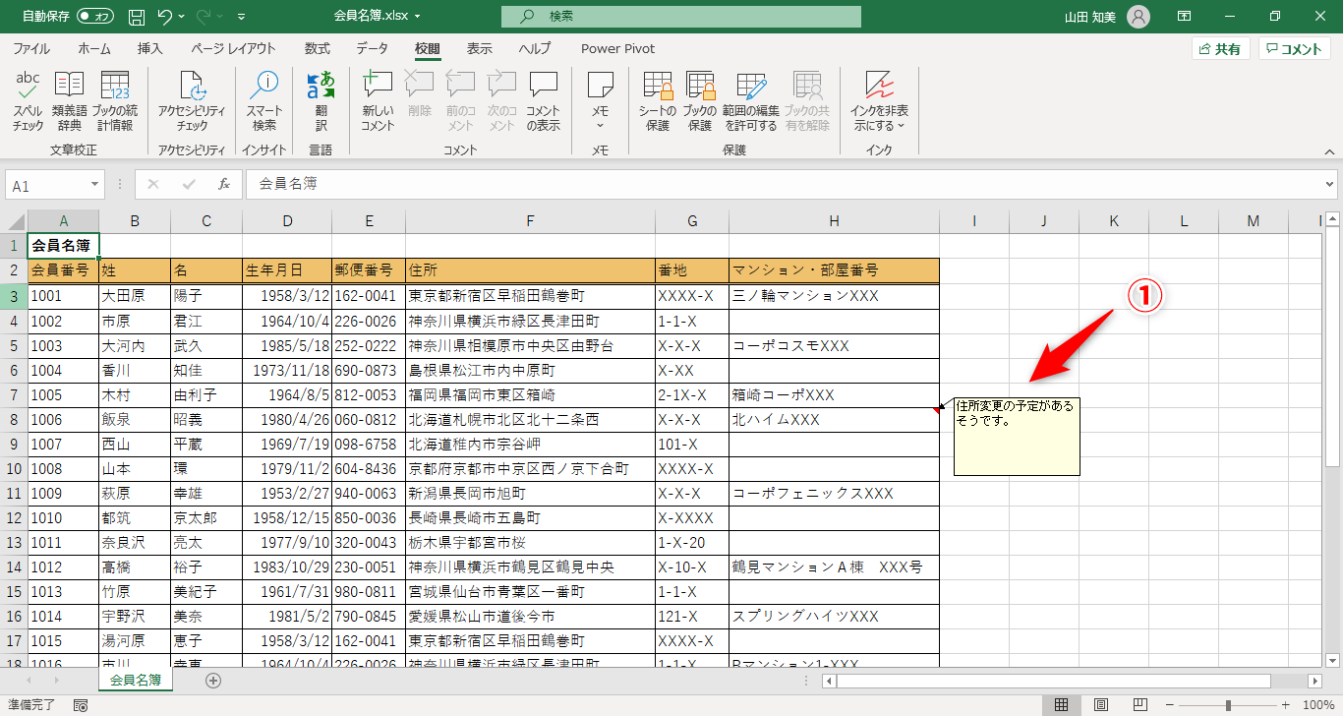Customize the Quick Access Toolbar dropdown
This screenshot has height=716, width=1343.
pos(242,17)
